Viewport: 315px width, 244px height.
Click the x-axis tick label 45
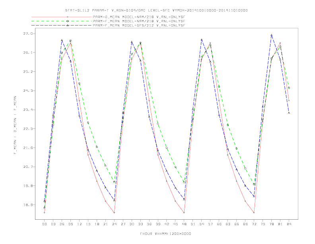[x=175, y=224]
